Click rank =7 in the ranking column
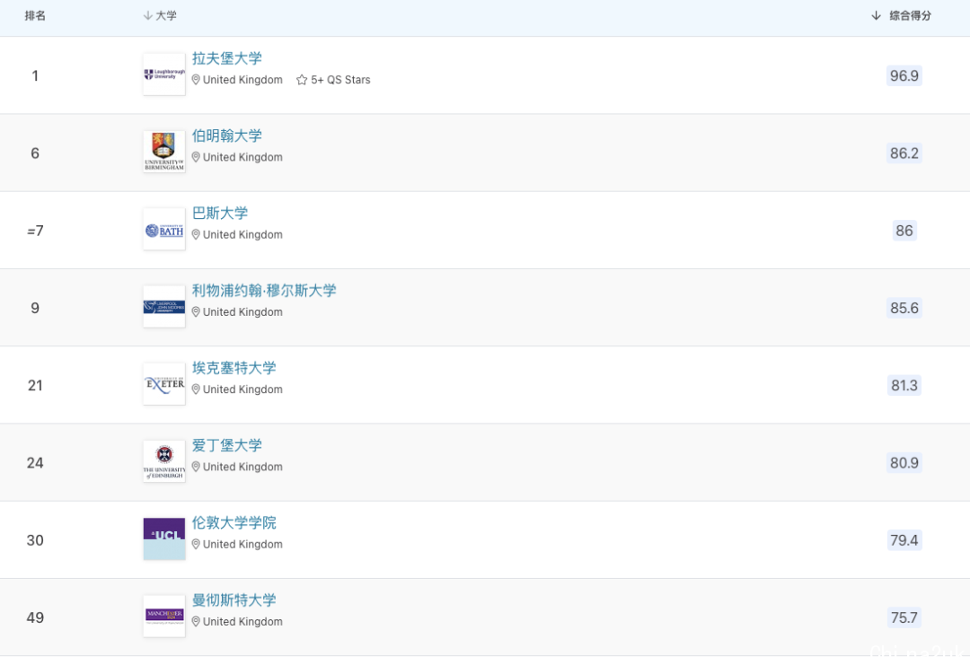Viewport: 970px width, 665px height. pos(35,231)
